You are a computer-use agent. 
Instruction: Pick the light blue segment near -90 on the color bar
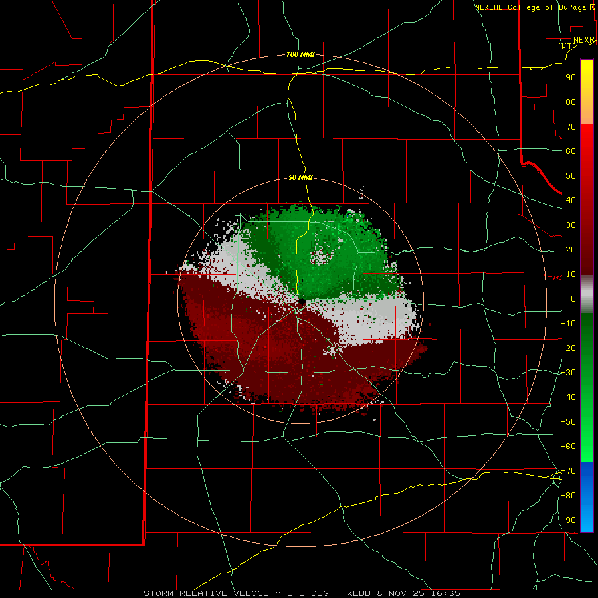[587, 519]
